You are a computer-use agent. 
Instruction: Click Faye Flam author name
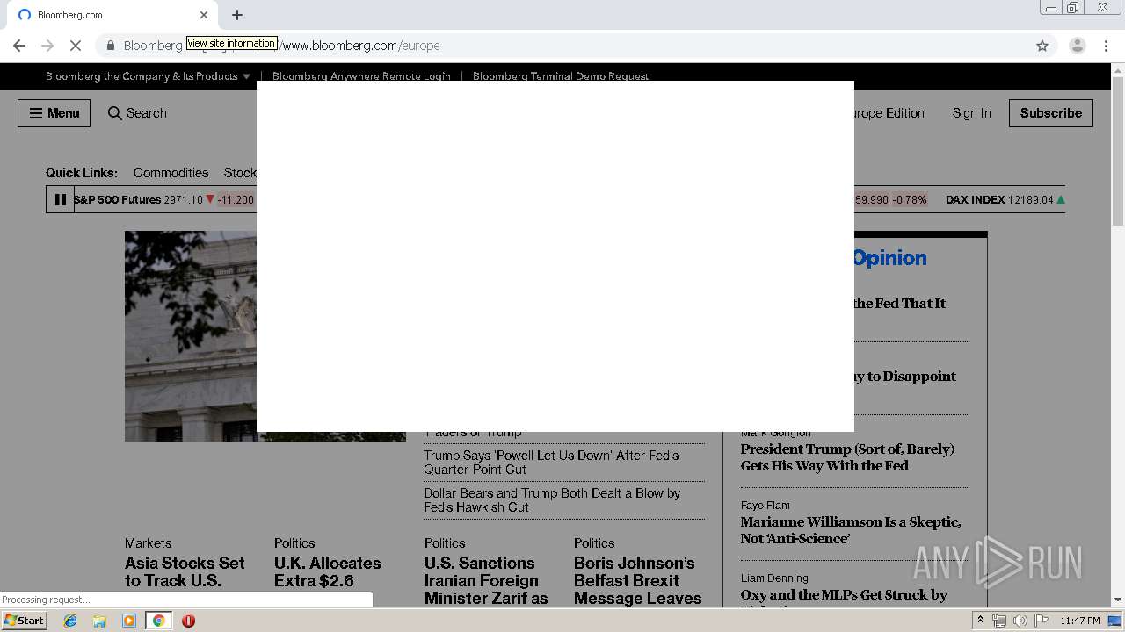(x=765, y=506)
